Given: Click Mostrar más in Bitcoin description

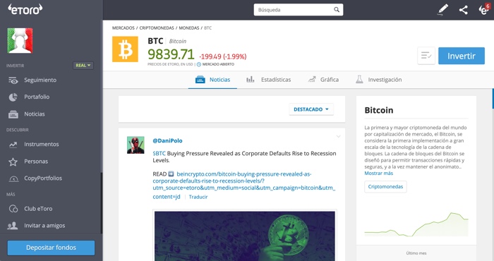Looking at the screenshot, I should tap(379, 173).
